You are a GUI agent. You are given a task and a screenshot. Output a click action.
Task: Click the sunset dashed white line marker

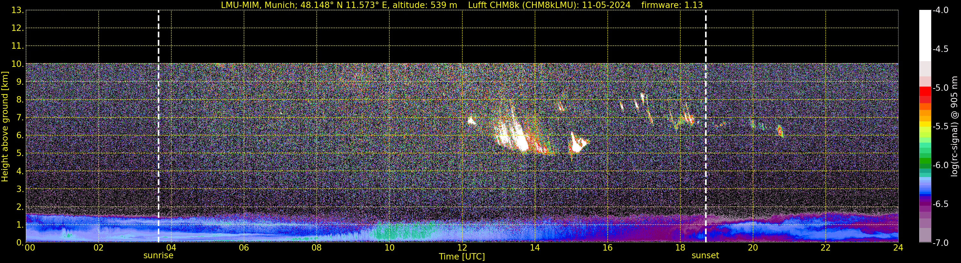tap(706, 126)
